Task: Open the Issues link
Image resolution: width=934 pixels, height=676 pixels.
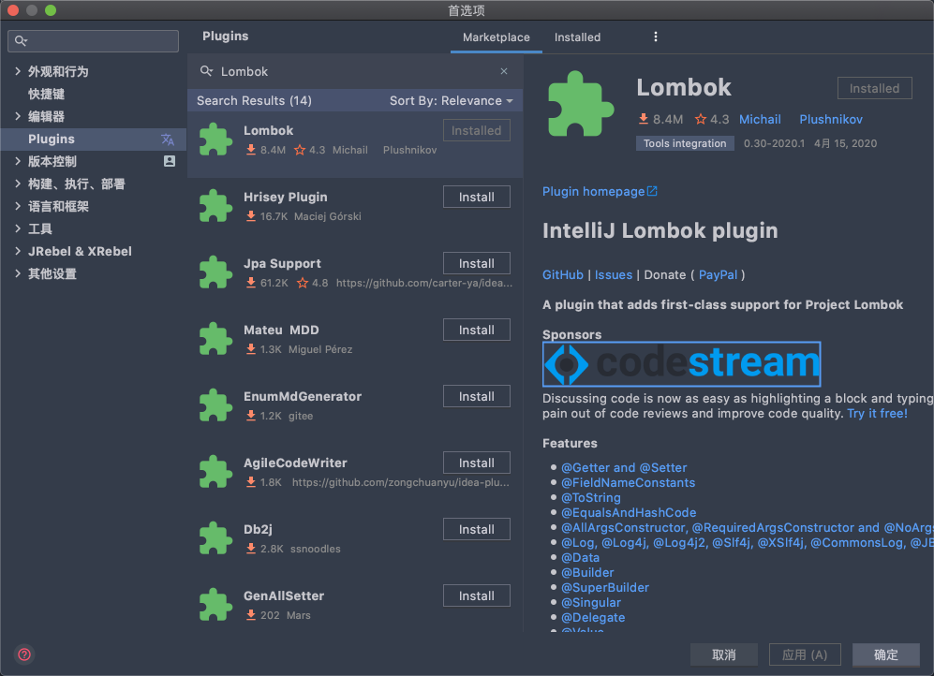Action: click(x=614, y=275)
